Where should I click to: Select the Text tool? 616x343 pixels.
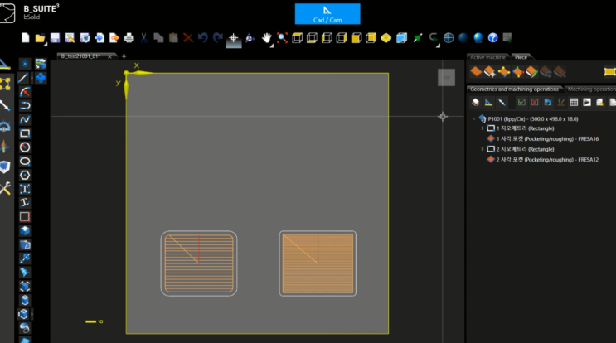point(25,189)
